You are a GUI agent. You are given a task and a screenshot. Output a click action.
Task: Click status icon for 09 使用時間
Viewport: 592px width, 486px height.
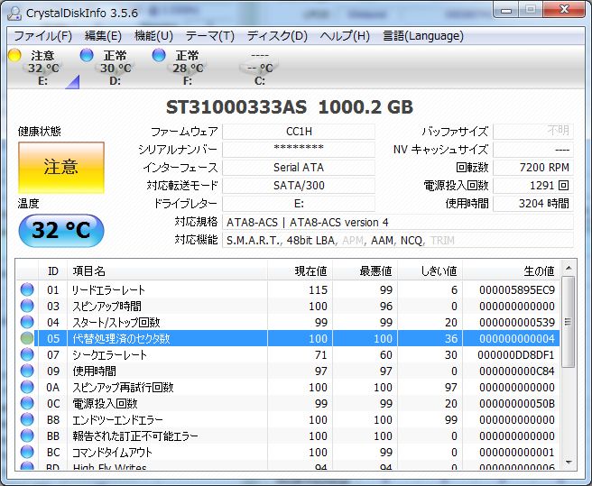pyautogui.click(x=27, y=371)
